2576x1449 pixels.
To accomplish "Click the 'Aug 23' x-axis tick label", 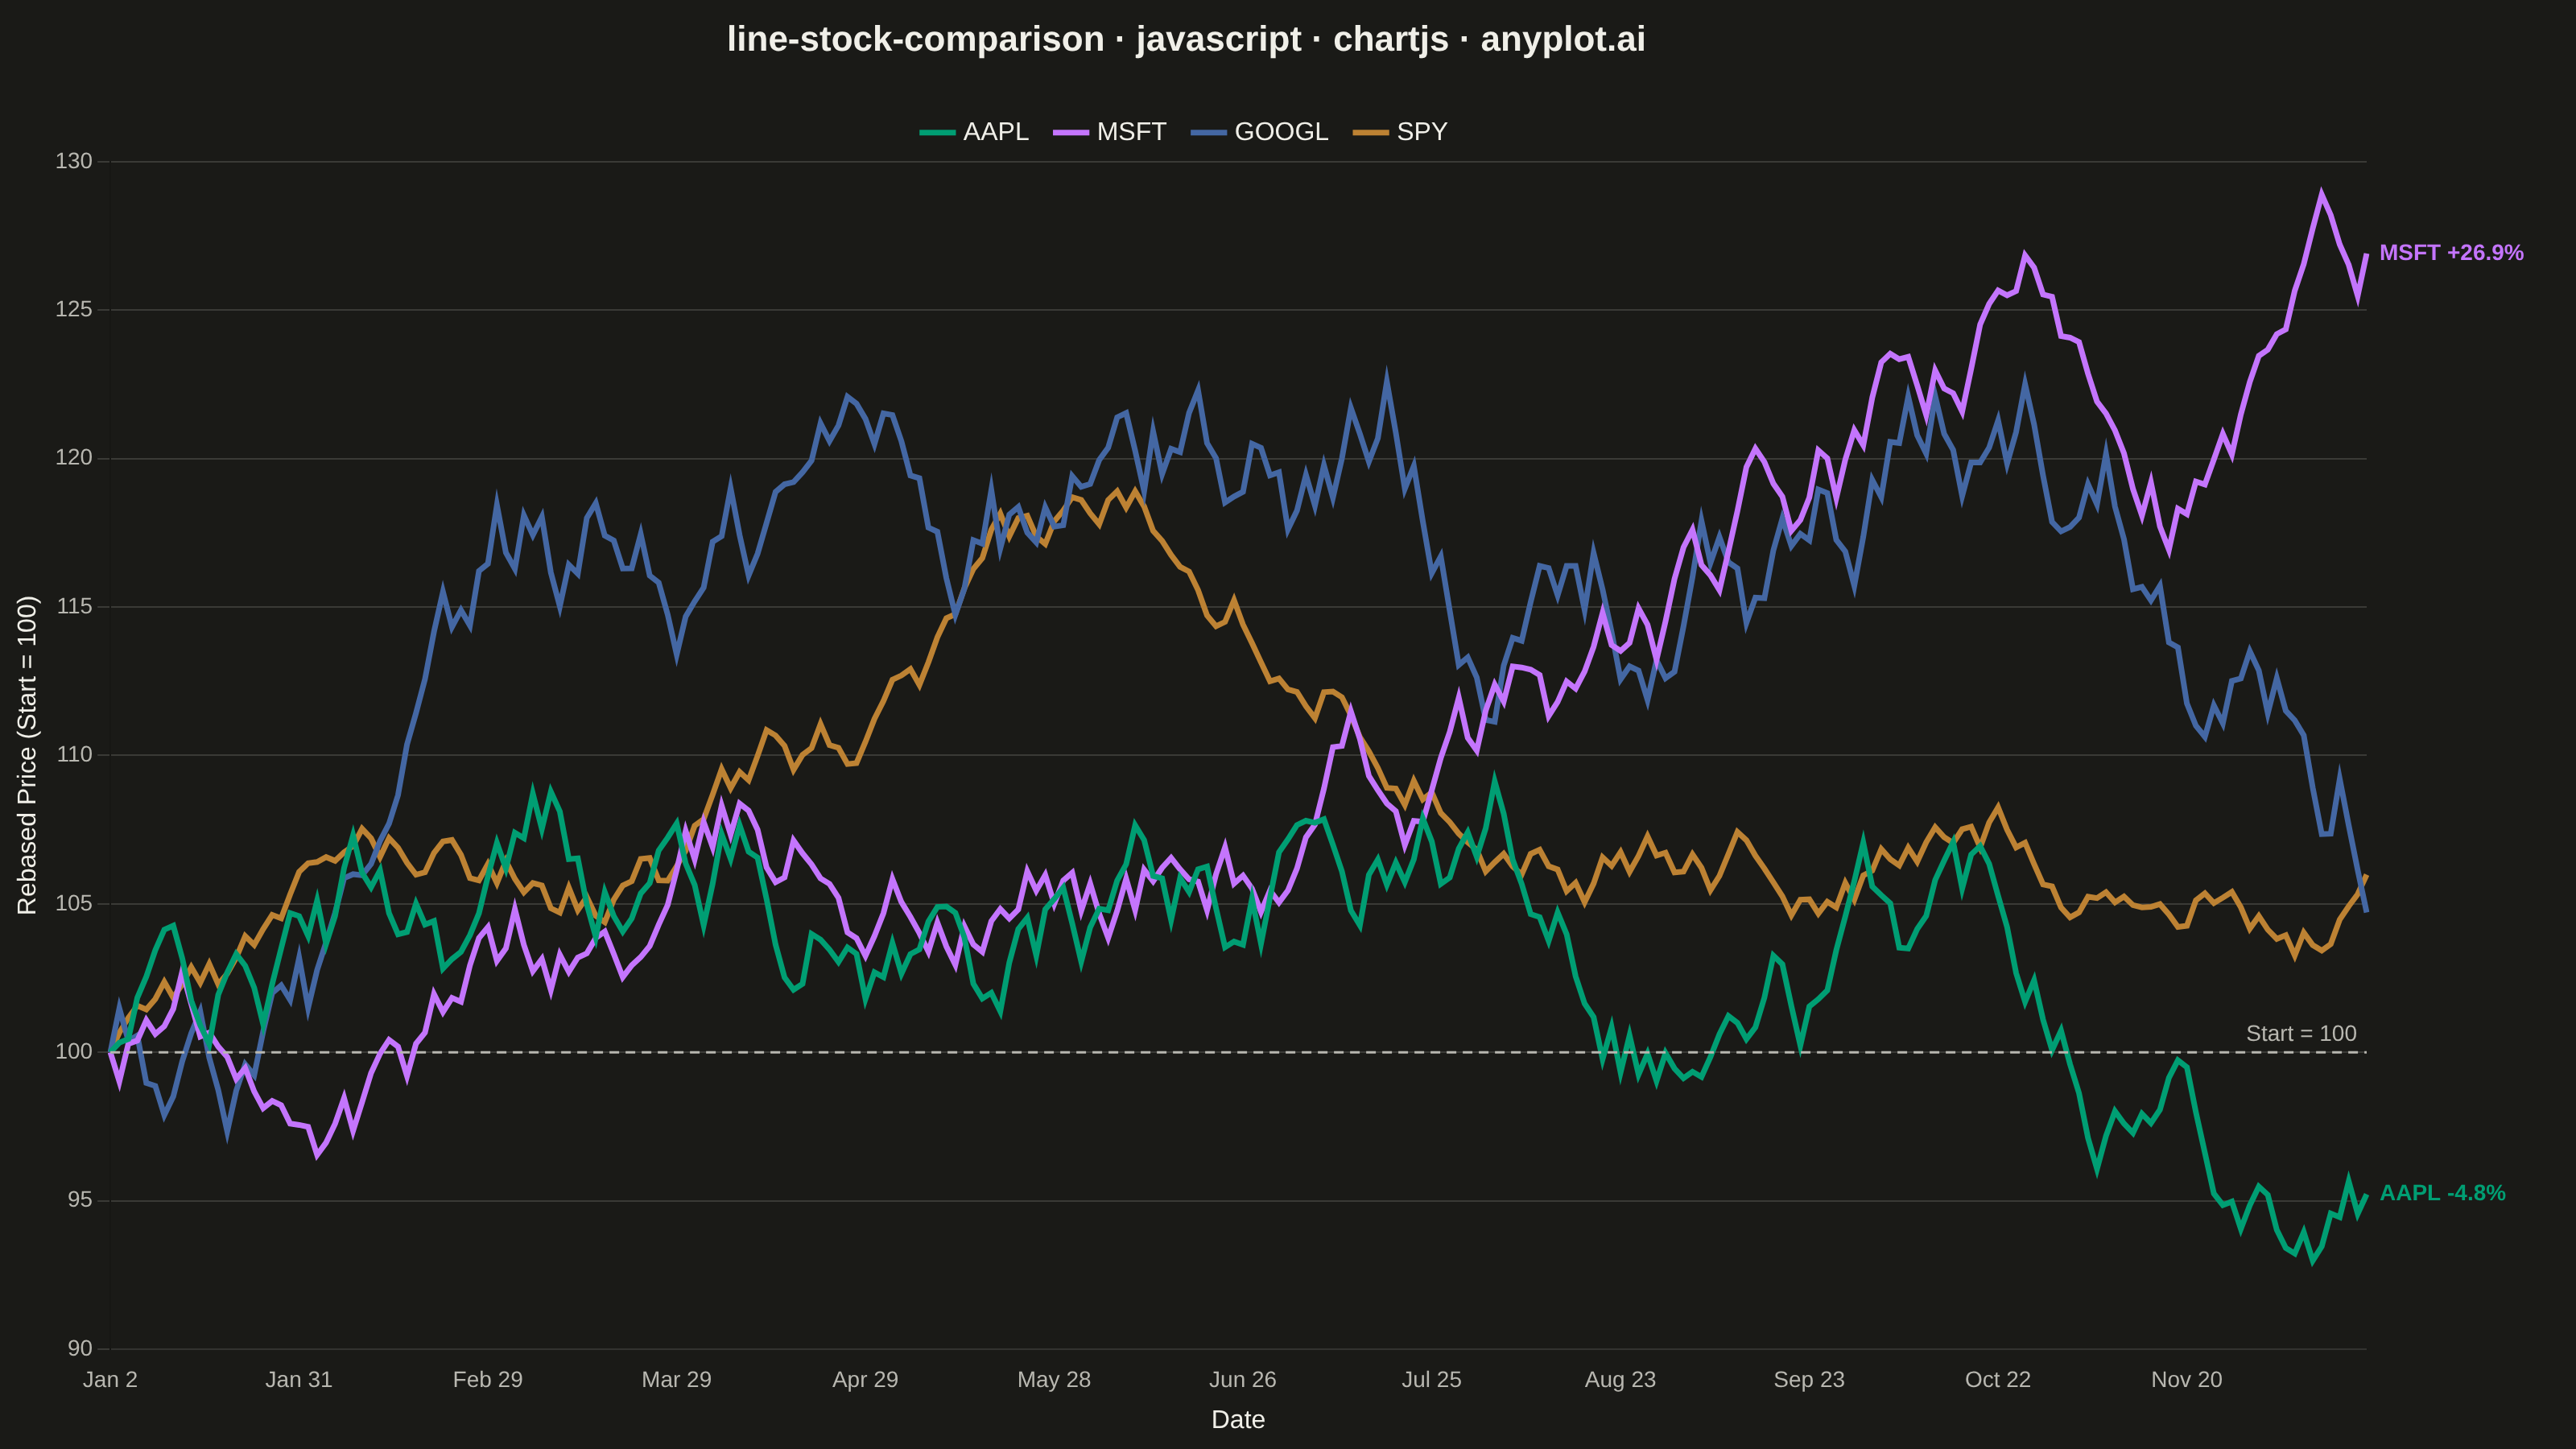I will click(1621, 1380).
